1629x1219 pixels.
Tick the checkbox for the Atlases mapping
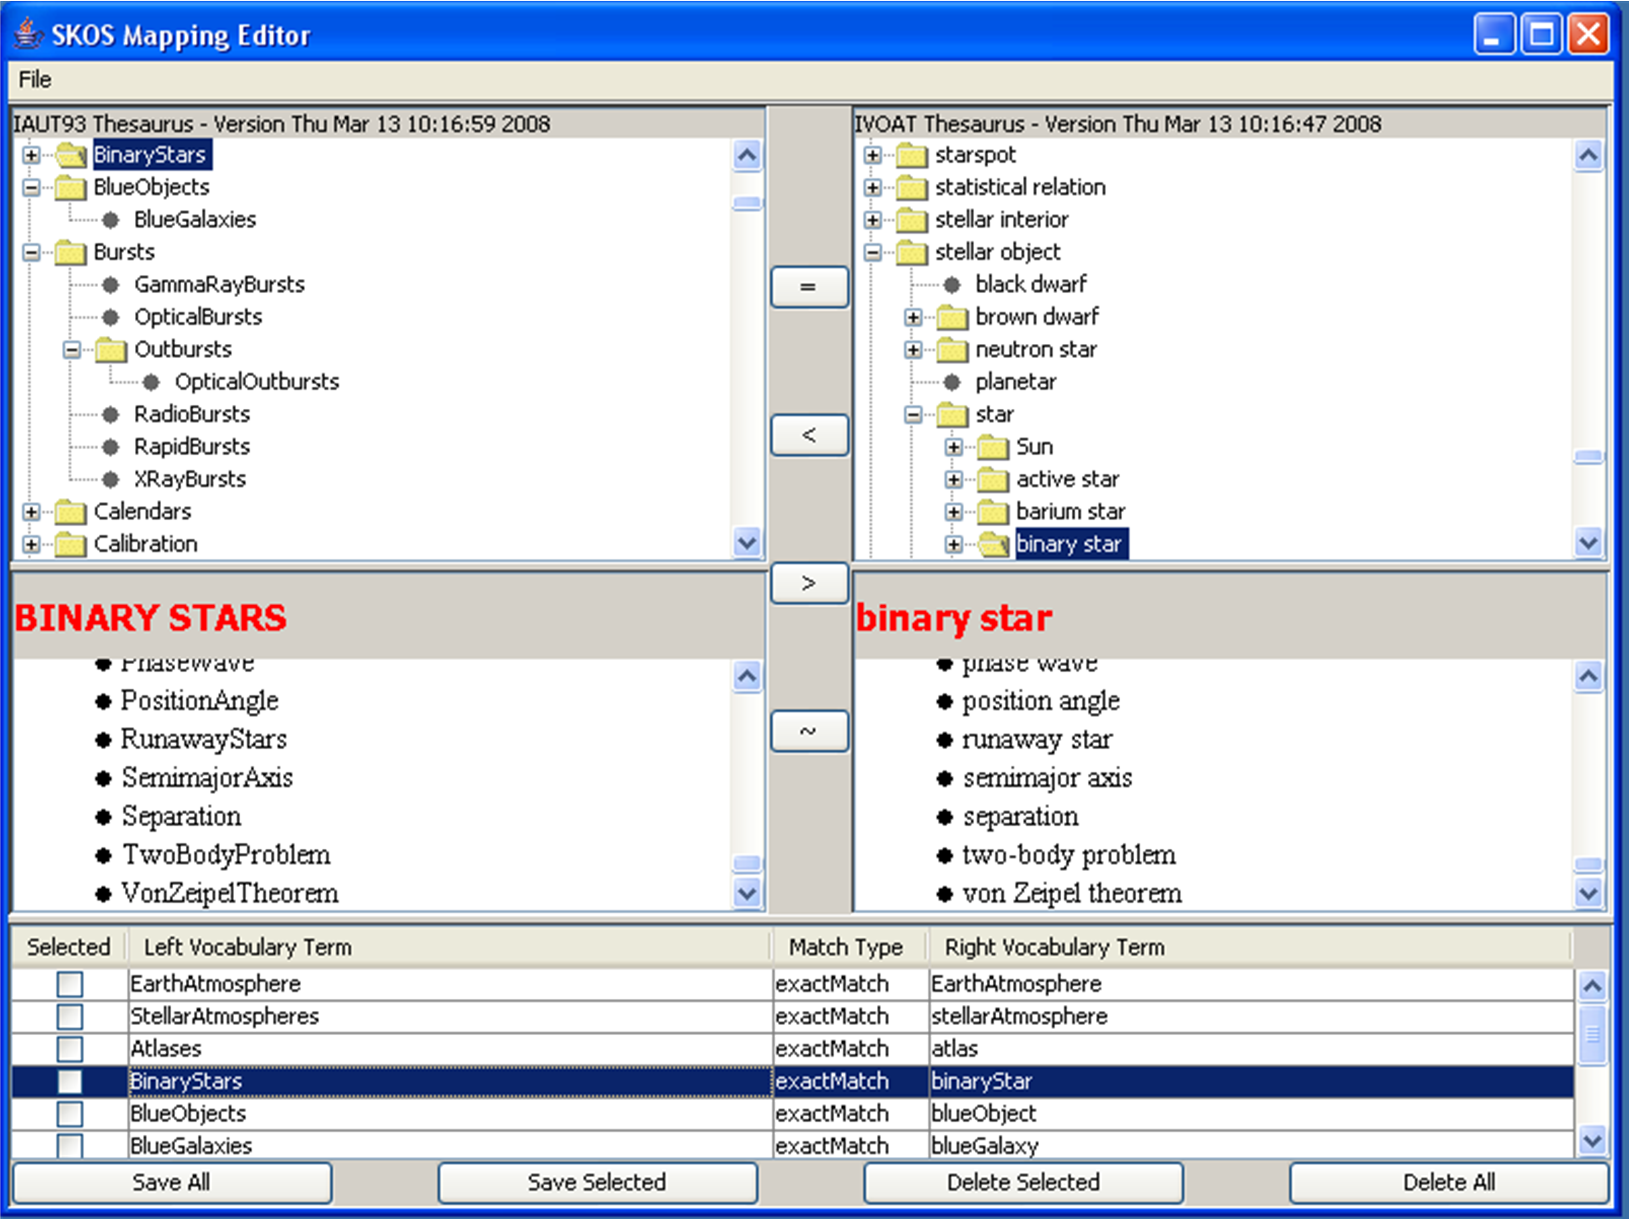tap(70, 1049)
